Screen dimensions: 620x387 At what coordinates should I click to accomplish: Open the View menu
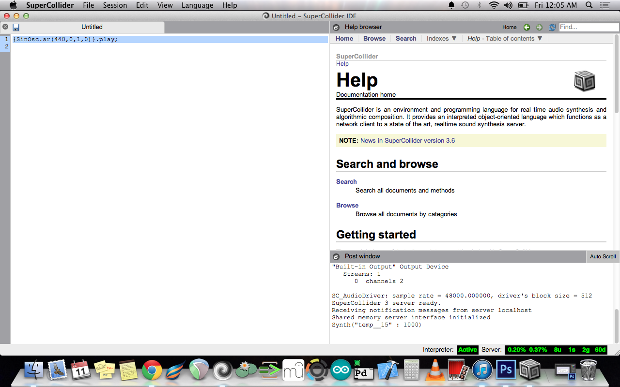pyautogui.click(x=165, y=5)
